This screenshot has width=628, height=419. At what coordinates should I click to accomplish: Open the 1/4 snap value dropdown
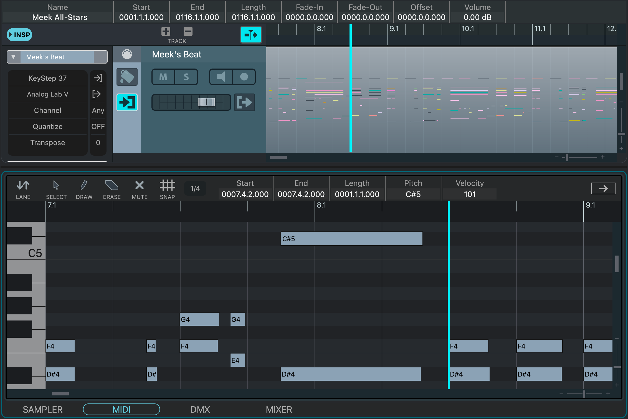click(x=195, y=189)
